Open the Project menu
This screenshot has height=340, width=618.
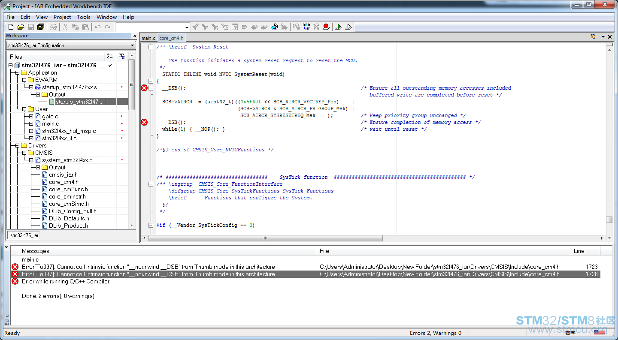[62, 17]
